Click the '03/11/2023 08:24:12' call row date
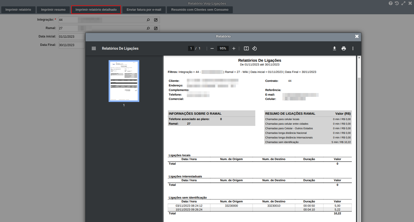This screenshot has width=414, height=222. pos(189,206)
